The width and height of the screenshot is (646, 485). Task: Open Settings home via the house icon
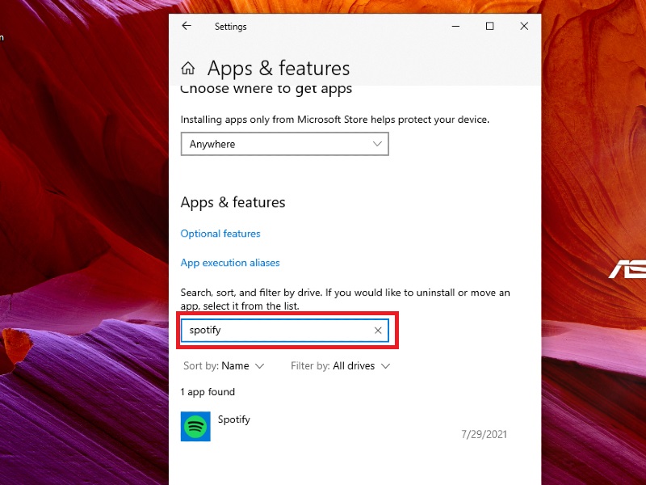[x=188, y=68]
